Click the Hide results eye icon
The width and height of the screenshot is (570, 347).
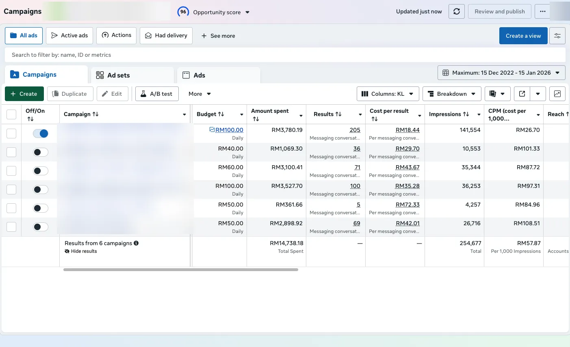(67, 251)
